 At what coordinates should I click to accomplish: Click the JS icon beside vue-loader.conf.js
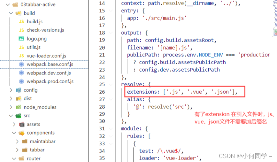[21, 56]
